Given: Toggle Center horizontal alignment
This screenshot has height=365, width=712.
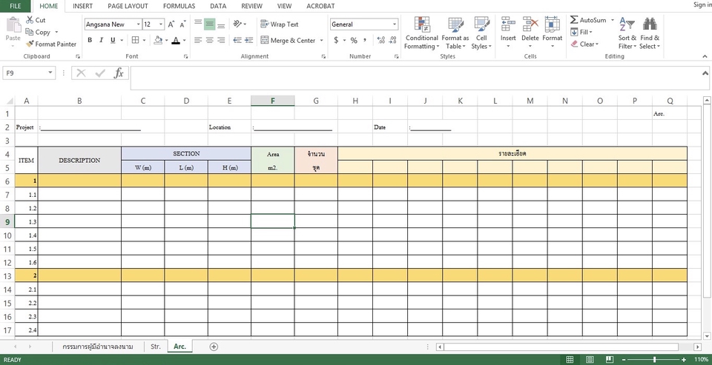Looking at the screenshot, I should pyautogui.click(x=209, y=40).
